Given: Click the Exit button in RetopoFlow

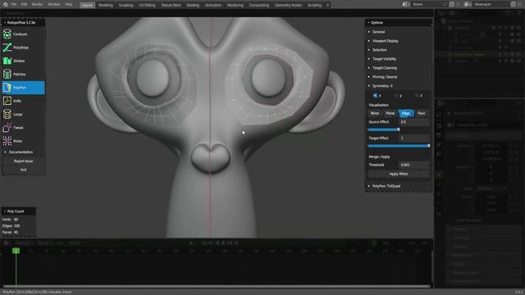Looking at the screenshot, I should (23, 170).
